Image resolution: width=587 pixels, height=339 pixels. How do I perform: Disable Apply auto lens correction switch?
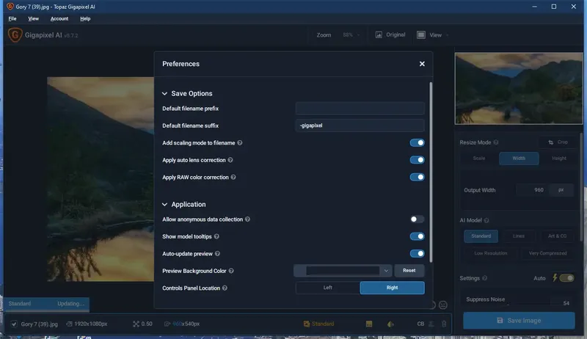pos(417,160)
